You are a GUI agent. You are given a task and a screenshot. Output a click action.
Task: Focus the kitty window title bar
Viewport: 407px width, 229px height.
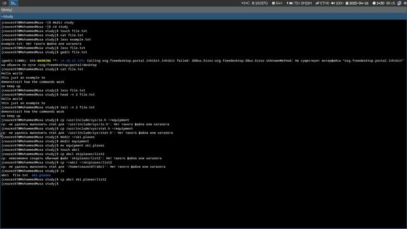203,10
